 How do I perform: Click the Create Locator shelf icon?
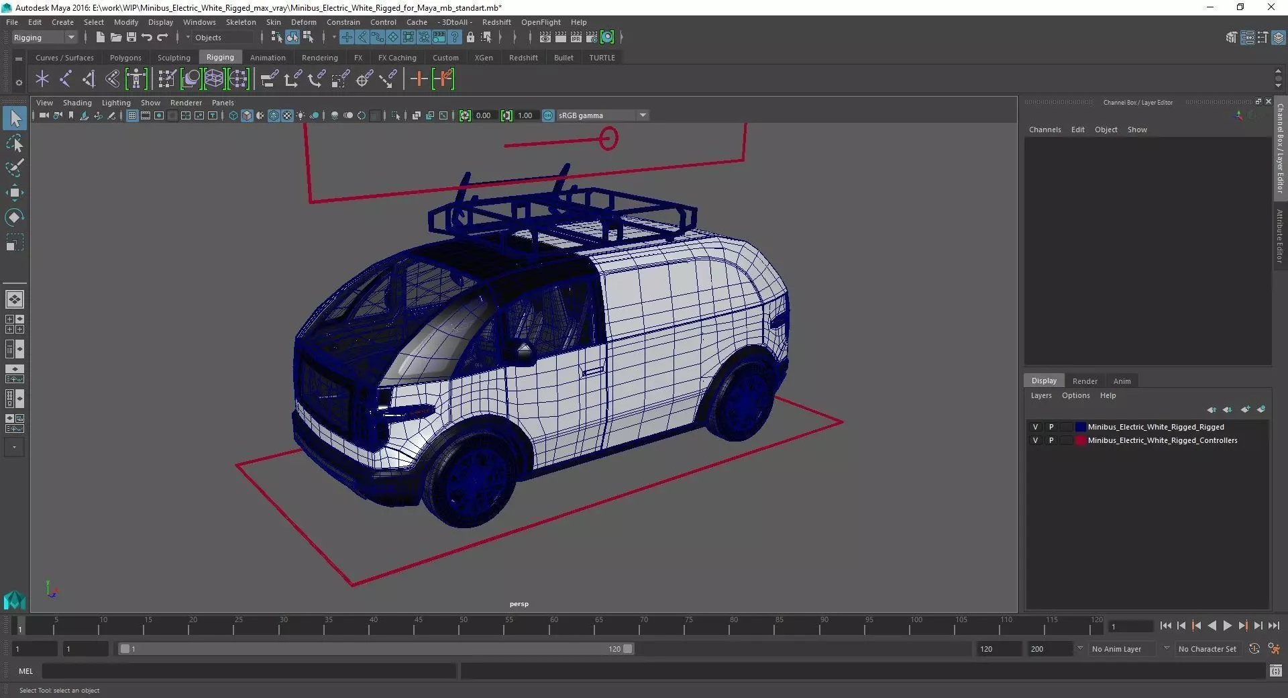point(42,79)
